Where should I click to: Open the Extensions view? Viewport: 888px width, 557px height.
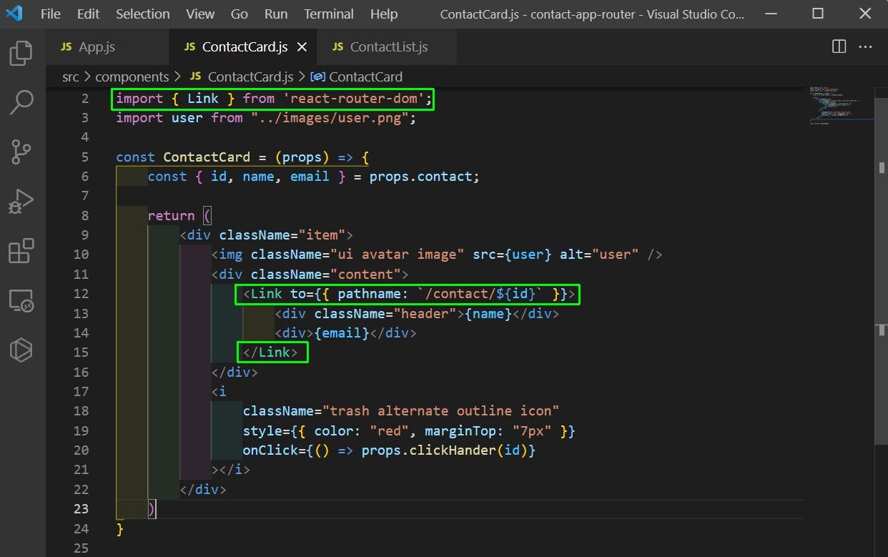tap(21, 251)
